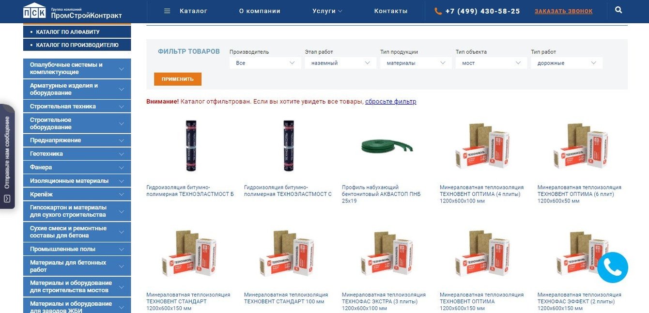The height and width of the screenshot is (313, 649).
Task: Go to О компании menu item
Action: tap(260, 11)
